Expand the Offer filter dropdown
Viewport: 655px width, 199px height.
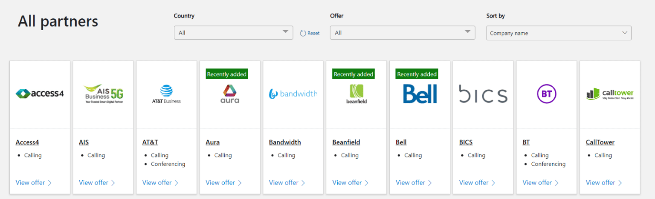click(x=402, y=33)
